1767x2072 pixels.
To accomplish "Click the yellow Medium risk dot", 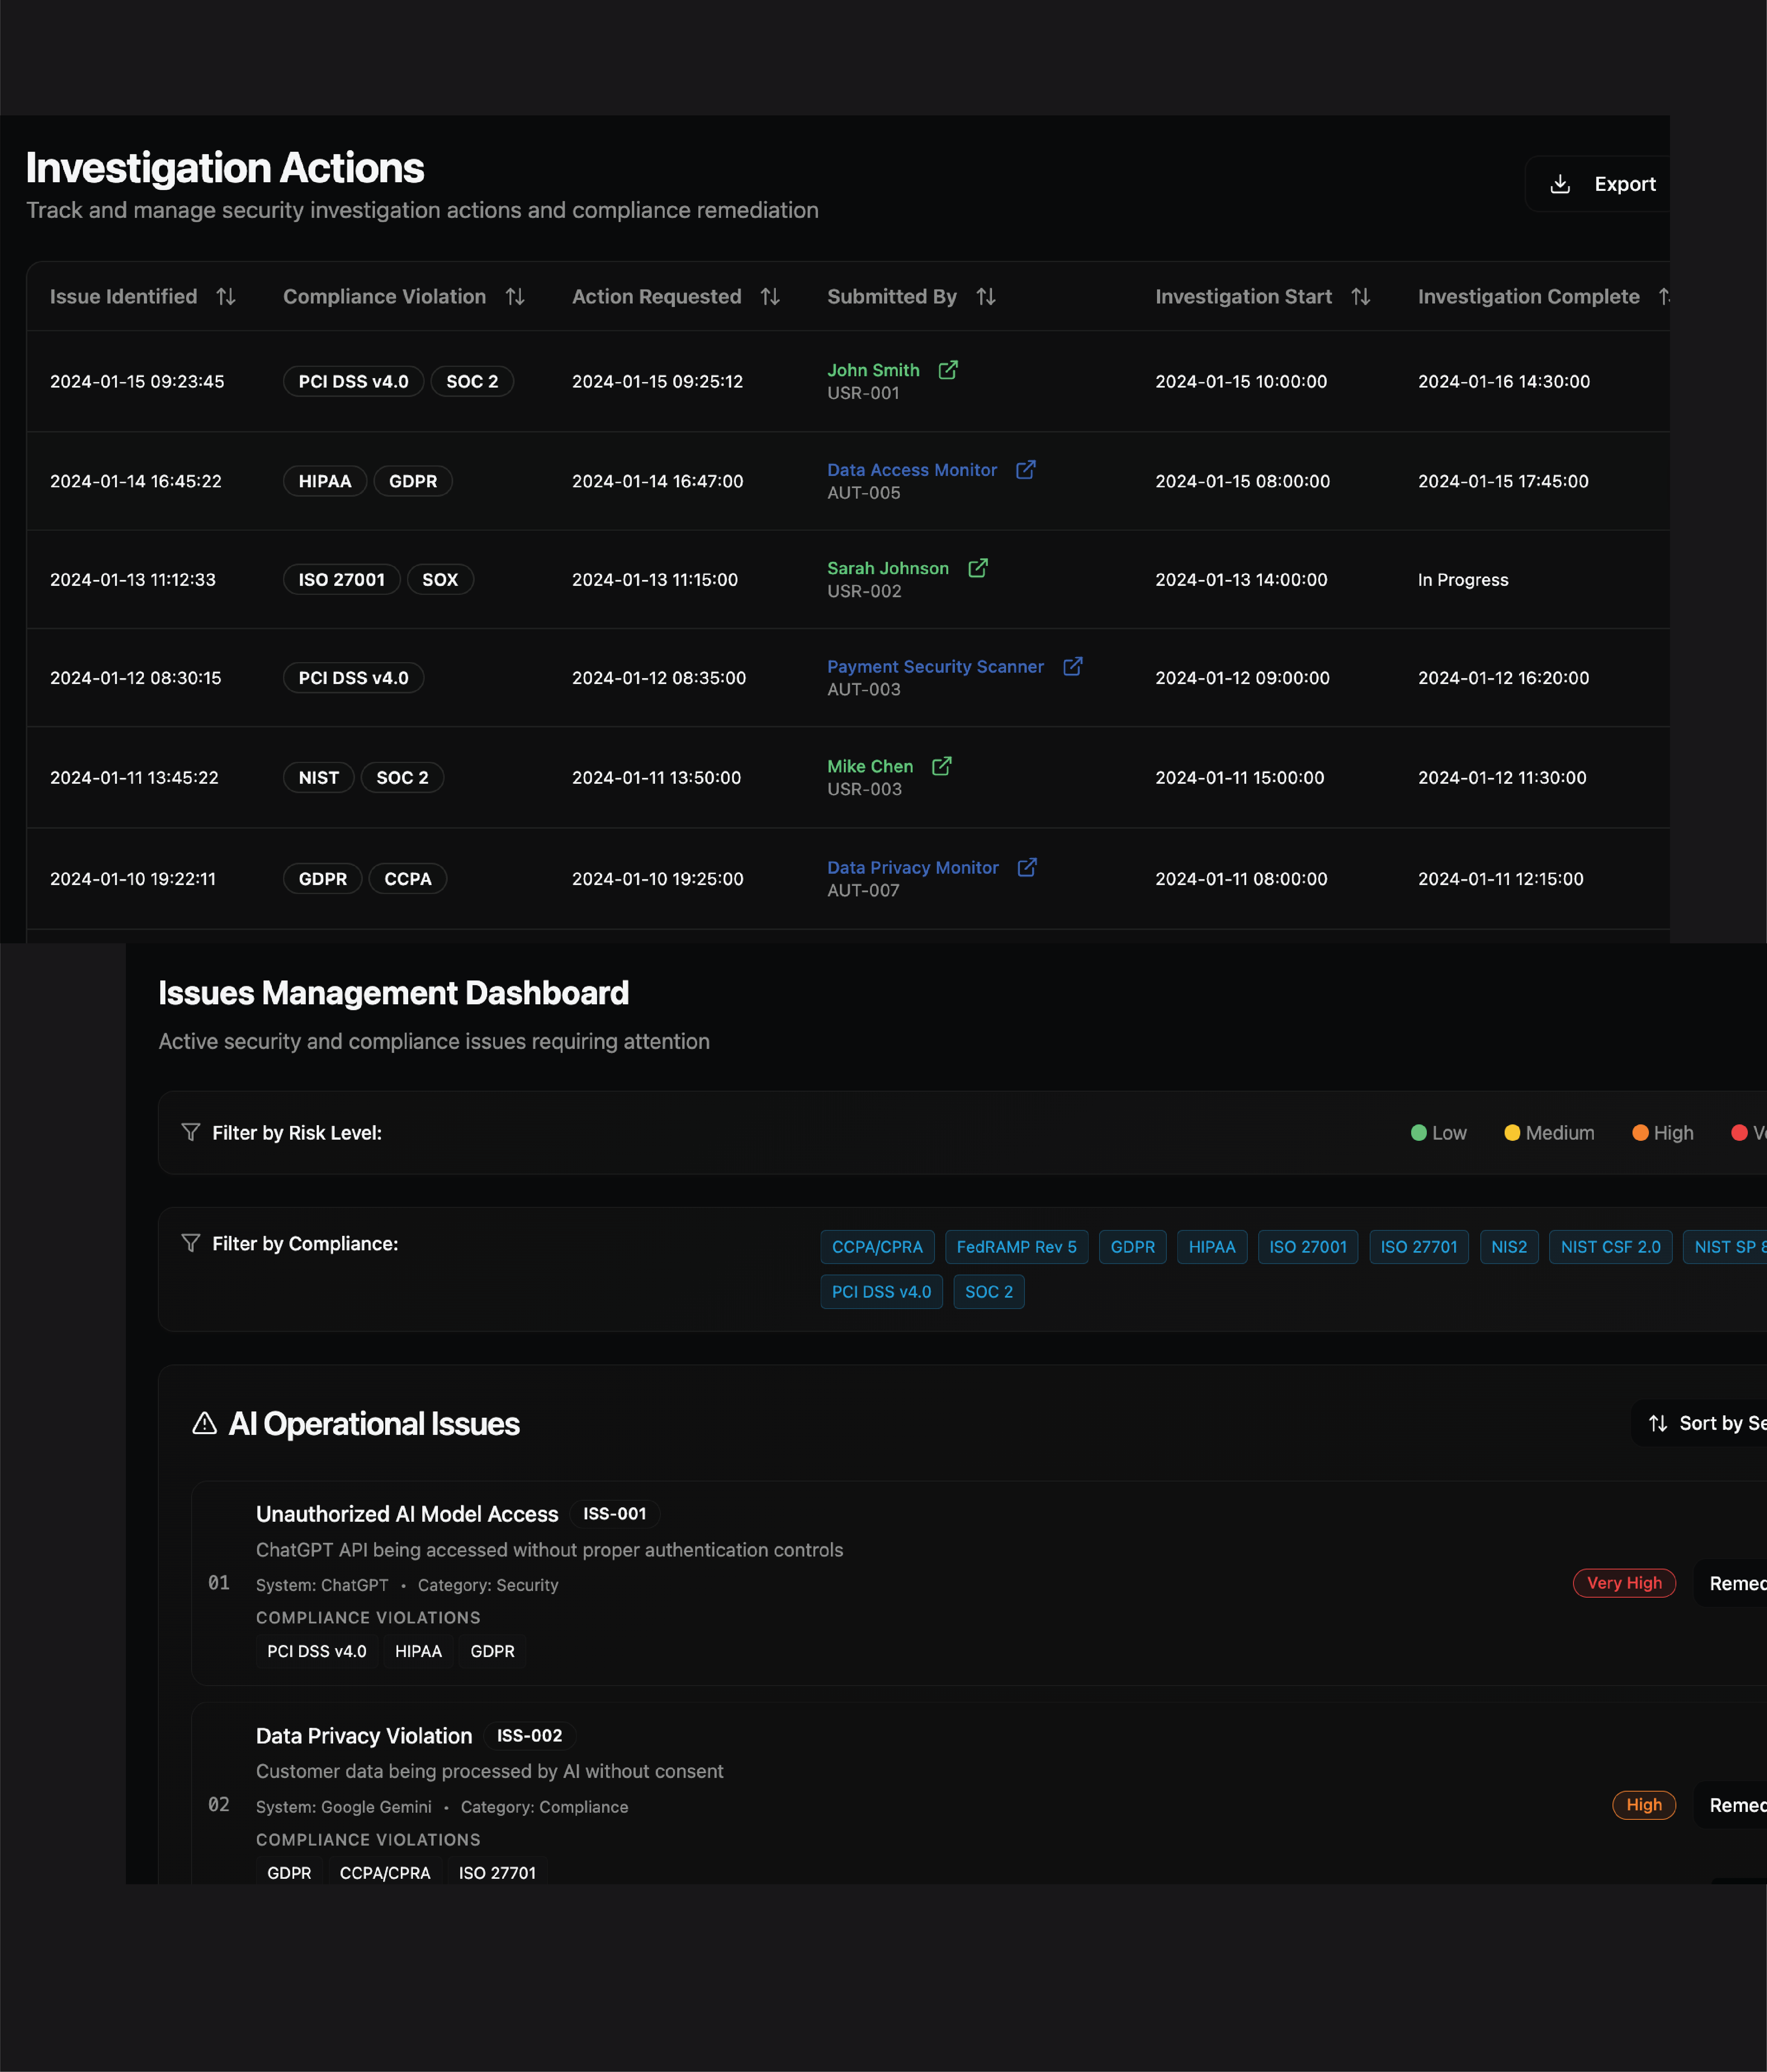I will pyautogui.click(x=1512, y=1133).
